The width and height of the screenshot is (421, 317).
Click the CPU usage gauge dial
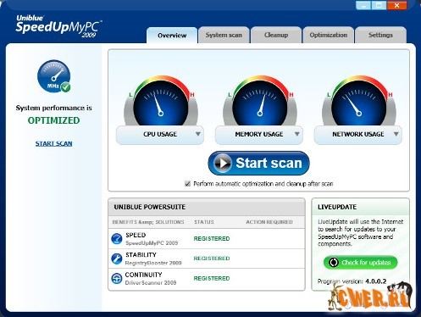click(161, 102)
